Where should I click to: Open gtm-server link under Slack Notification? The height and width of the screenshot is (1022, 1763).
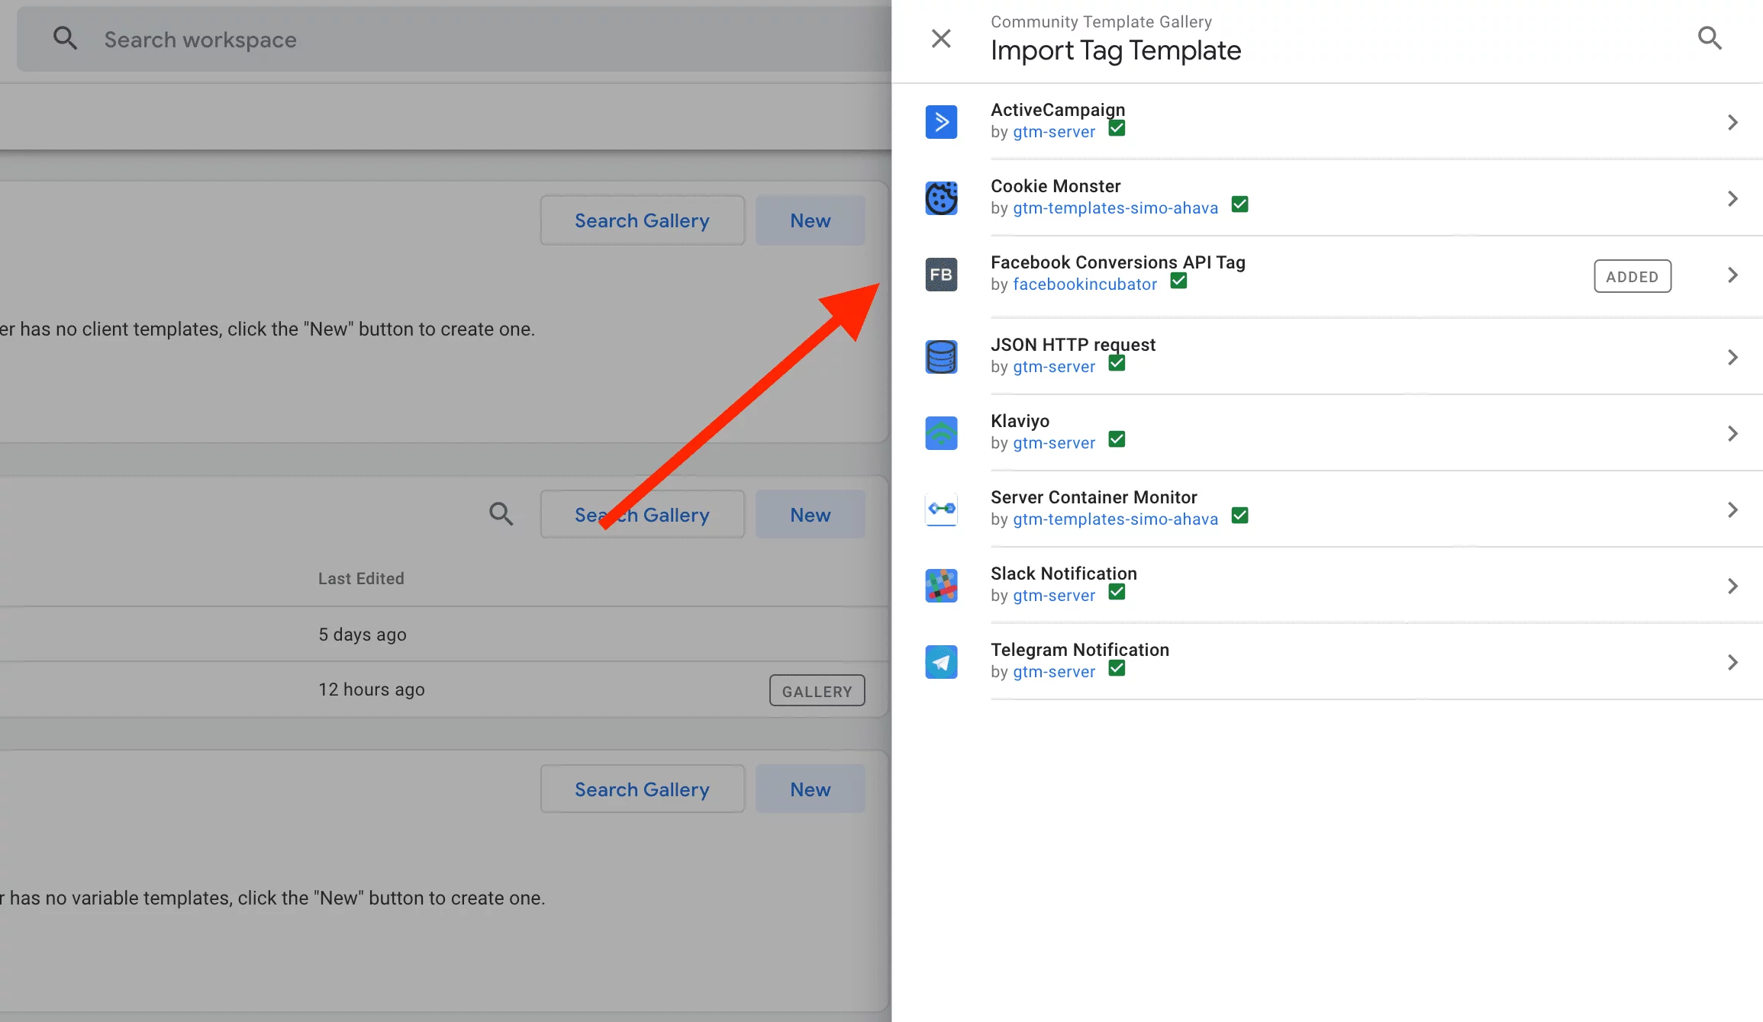coord(1053,596)
